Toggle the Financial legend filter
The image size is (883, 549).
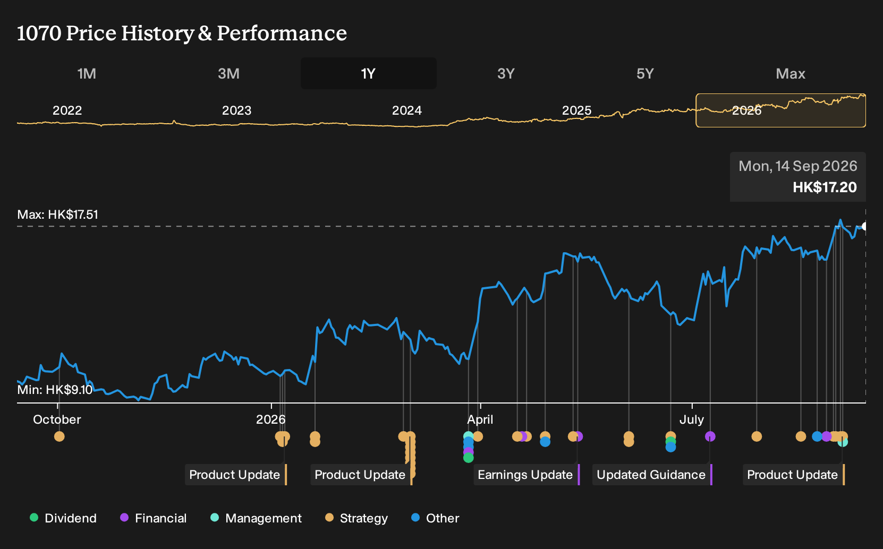(x=154, y=518)
